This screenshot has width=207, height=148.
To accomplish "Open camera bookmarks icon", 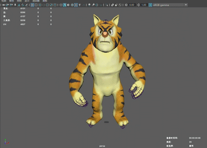I will [x=15, y=5].
